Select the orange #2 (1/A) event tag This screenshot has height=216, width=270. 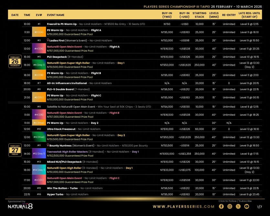tap(39, 32)
